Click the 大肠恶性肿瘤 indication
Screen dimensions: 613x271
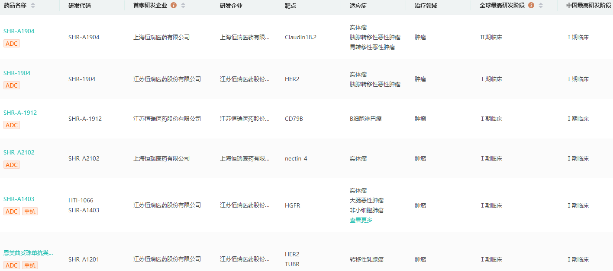[367, 200]
